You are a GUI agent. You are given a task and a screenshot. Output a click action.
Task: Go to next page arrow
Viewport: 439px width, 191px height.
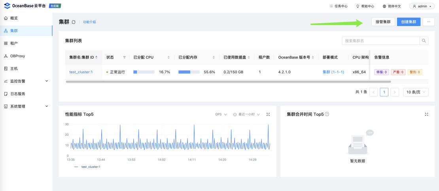pos(394,92)
